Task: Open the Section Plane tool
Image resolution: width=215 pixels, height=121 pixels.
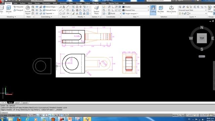Action: [96, 10]
